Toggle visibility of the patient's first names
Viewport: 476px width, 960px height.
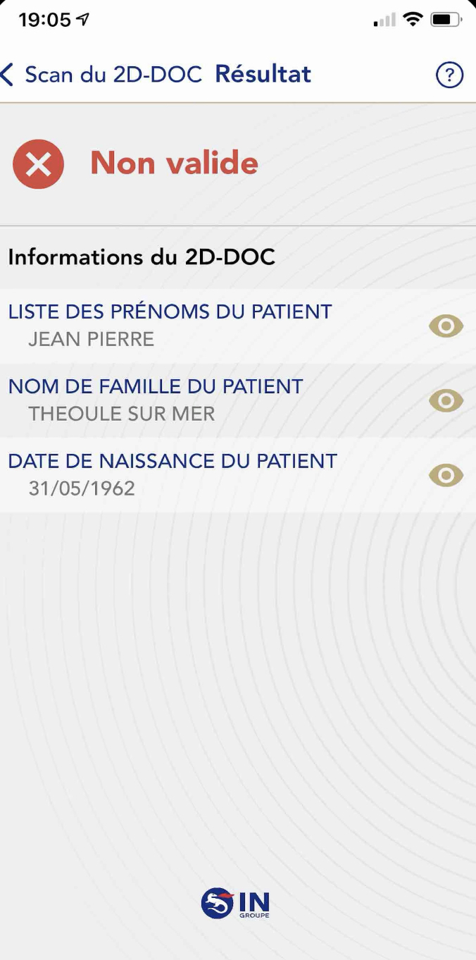click(x=446, y=326)
